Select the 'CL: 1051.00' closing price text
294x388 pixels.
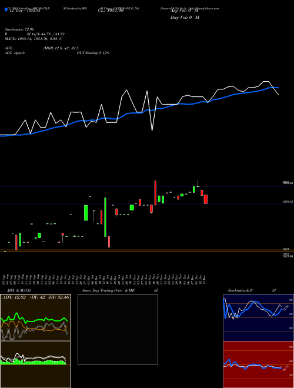[111, 11]
